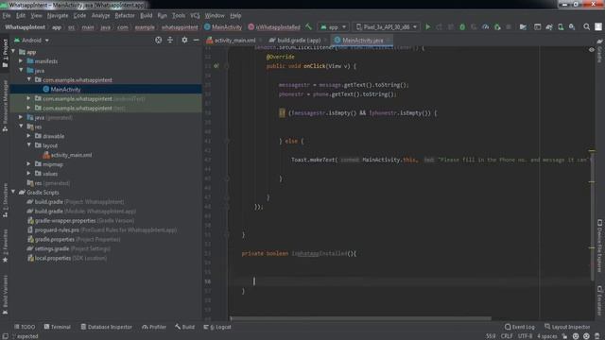Viewport: 605px width, 340px height.
Task: Open the Favorites tool window
Action: pos(5,246)
